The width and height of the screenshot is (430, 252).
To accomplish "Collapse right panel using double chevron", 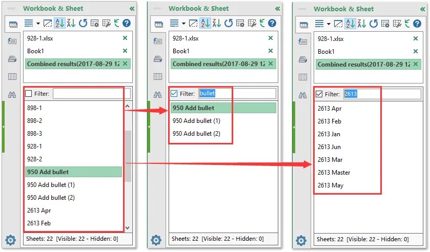I will click(423, 9).
